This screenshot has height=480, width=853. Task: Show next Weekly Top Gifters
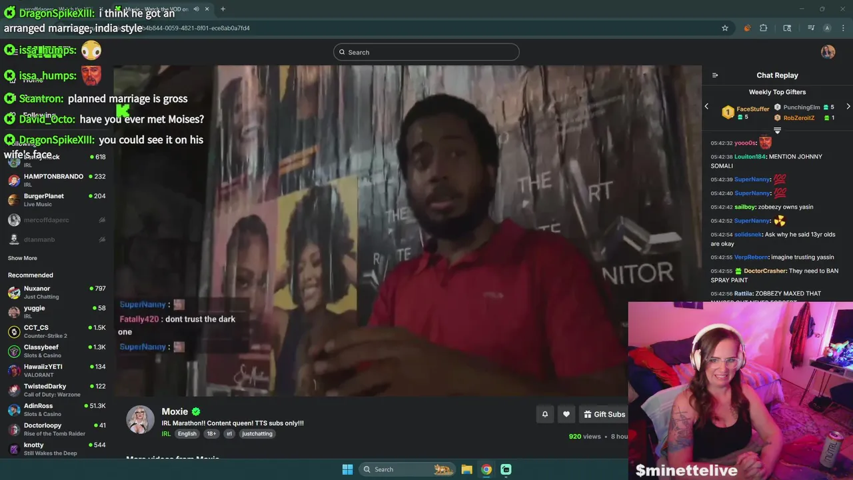[x=848, y=107]
